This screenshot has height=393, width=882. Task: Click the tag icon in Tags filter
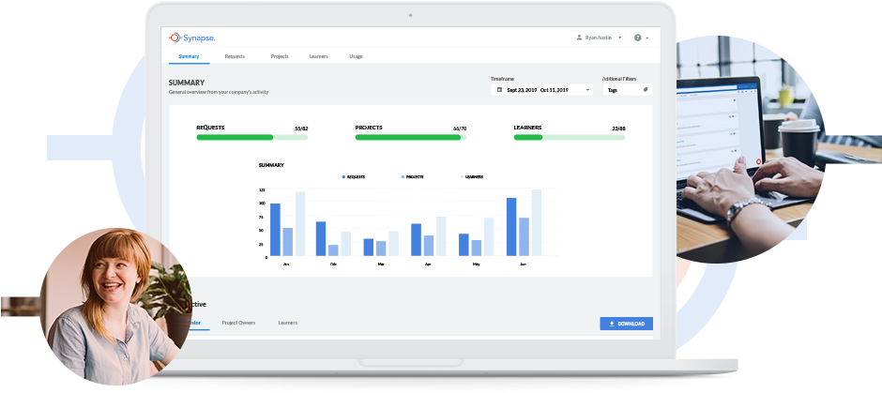coord(646,89)
